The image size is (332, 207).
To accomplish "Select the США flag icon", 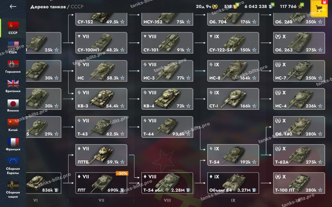I will click(13, 45).
